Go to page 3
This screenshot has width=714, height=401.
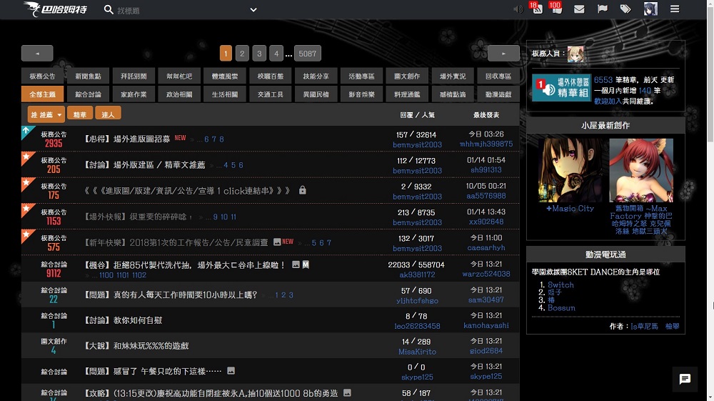(259, 54)
